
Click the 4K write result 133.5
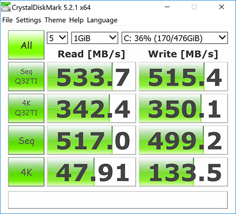(x=183, y=172)
